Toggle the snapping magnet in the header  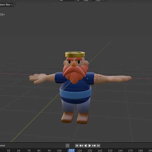[86, 0]
